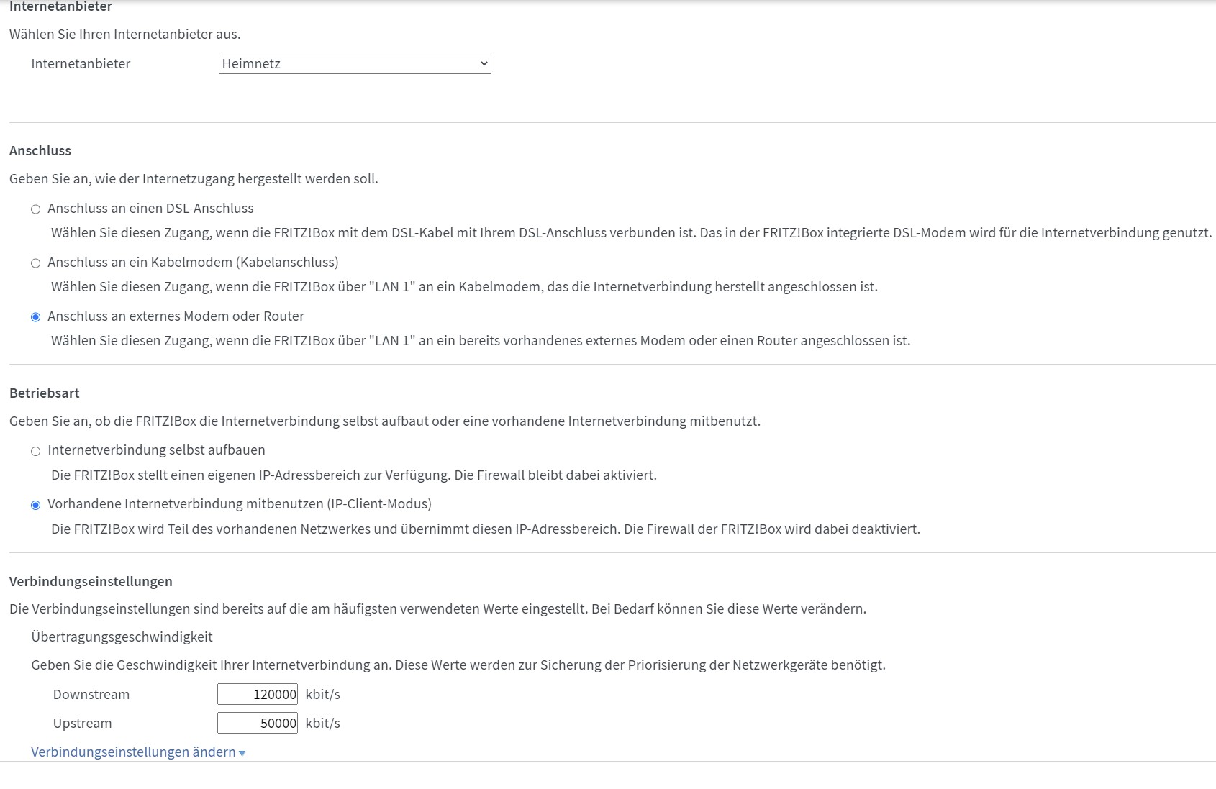Select the DSL-Anschluss radio button
Image resolution: width=1216 pixels, height=789 pixels.
click(x=35, y=209)
